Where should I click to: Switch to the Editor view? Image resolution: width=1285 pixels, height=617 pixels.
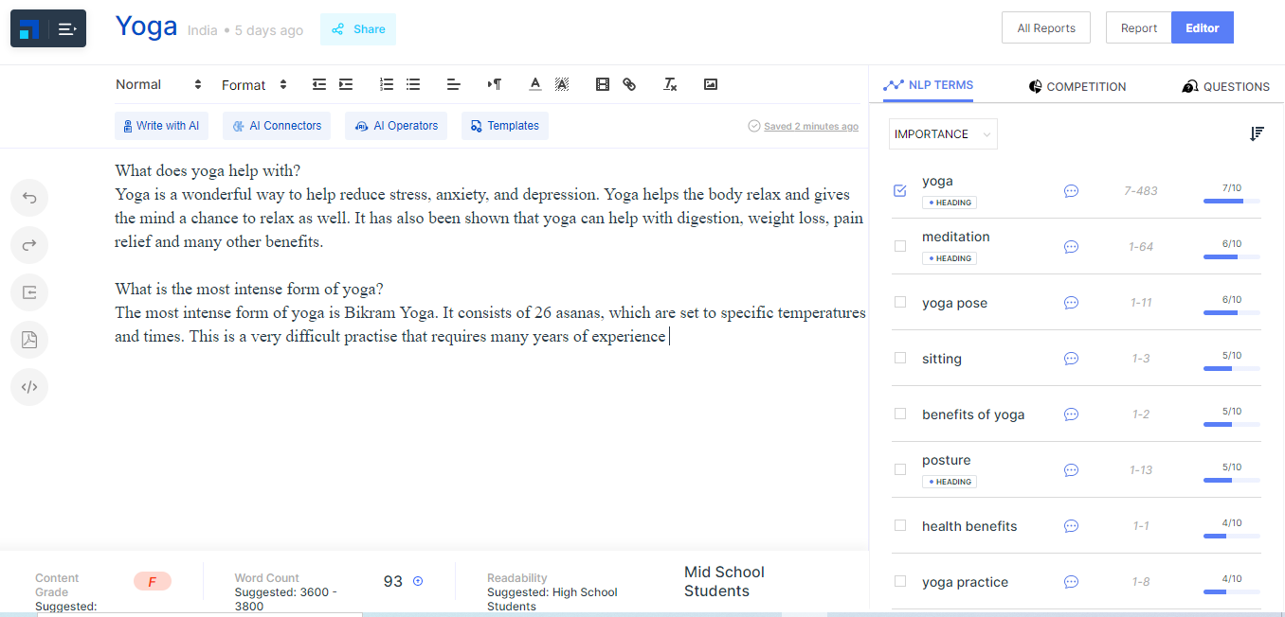[x=1203, y=27]
